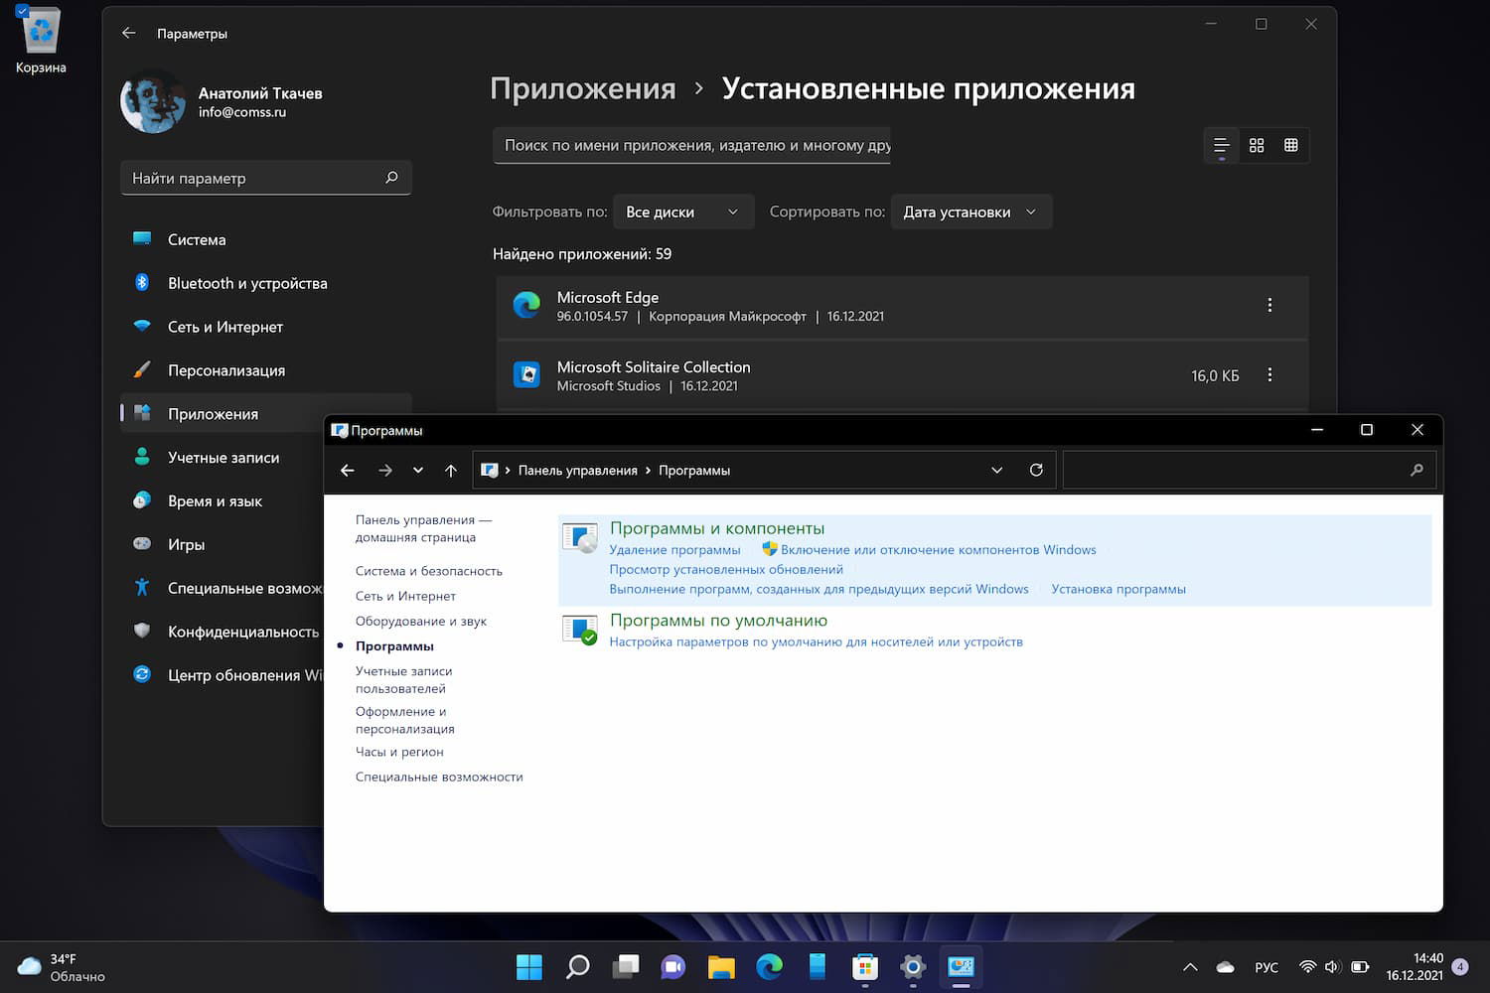Click the РУС language indicator
This screenshot has height=993, width=1490.
[1266, 967]
